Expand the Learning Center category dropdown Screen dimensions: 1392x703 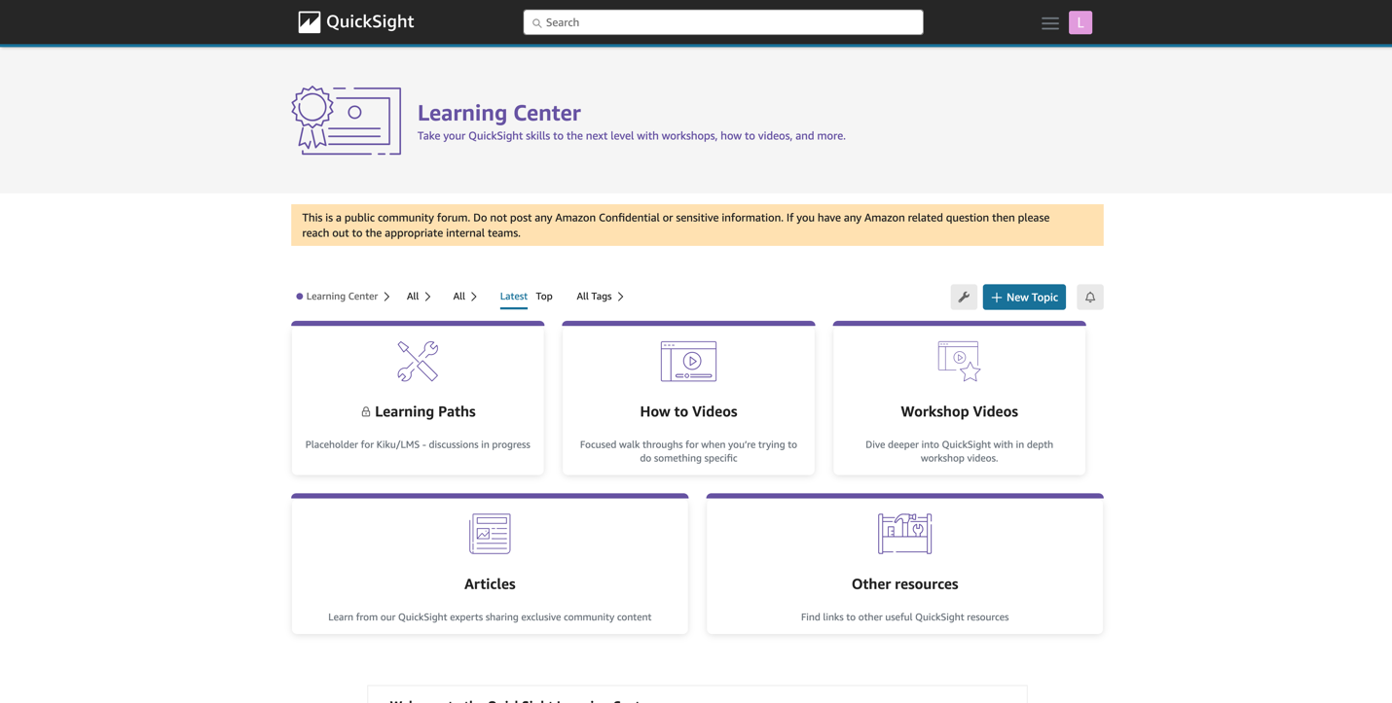coord(344,297)
